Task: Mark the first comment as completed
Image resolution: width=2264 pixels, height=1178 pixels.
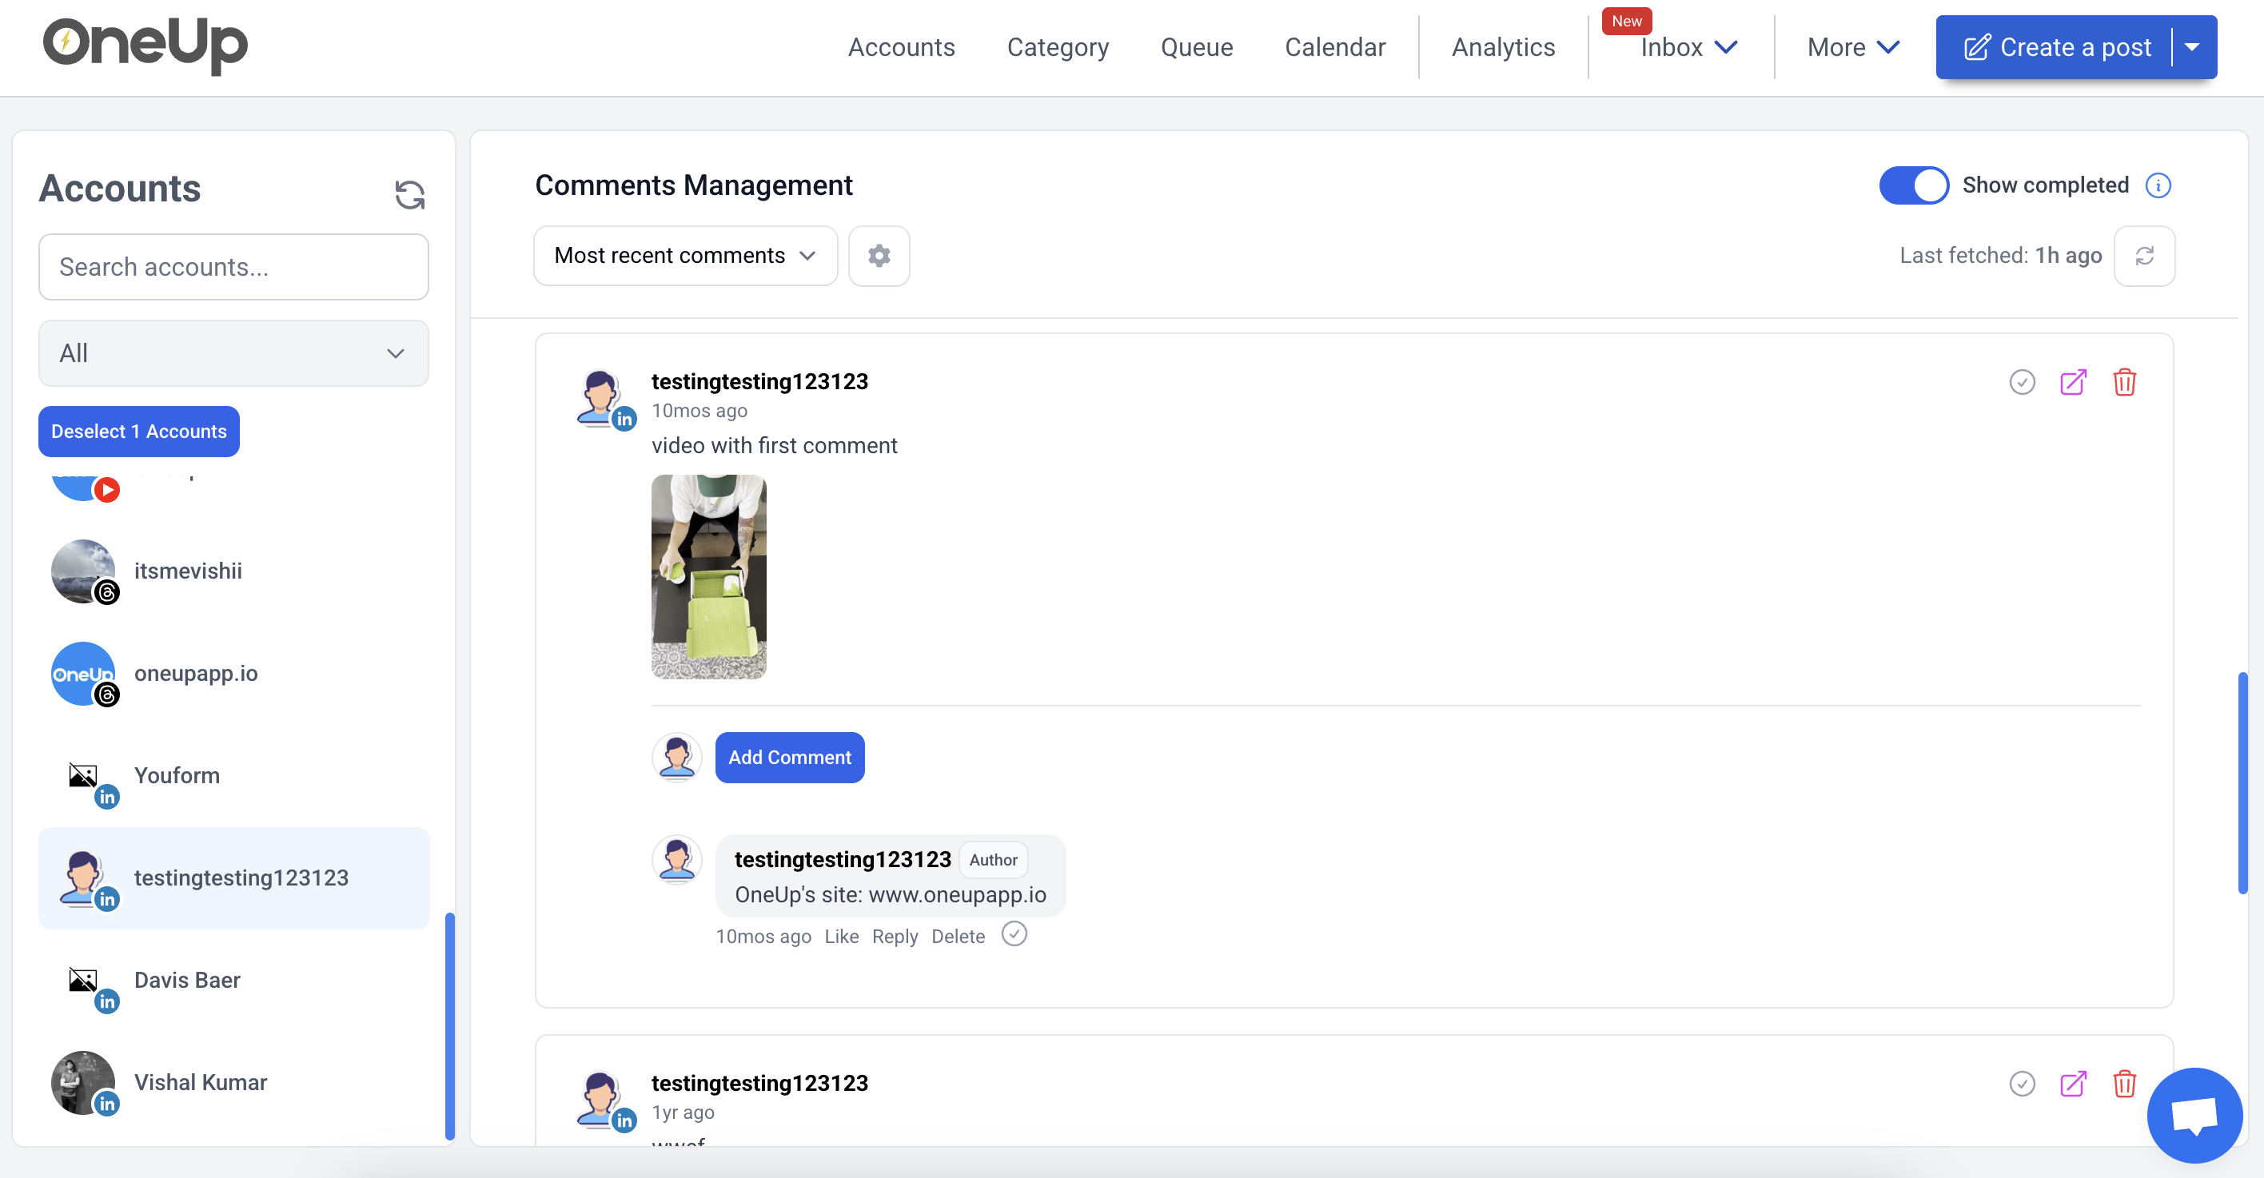Action: tap(2023, 382)
